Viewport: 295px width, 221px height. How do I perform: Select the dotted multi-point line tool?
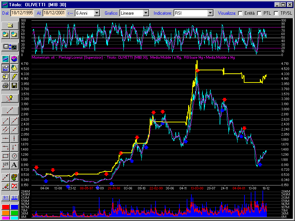(14, 121)
